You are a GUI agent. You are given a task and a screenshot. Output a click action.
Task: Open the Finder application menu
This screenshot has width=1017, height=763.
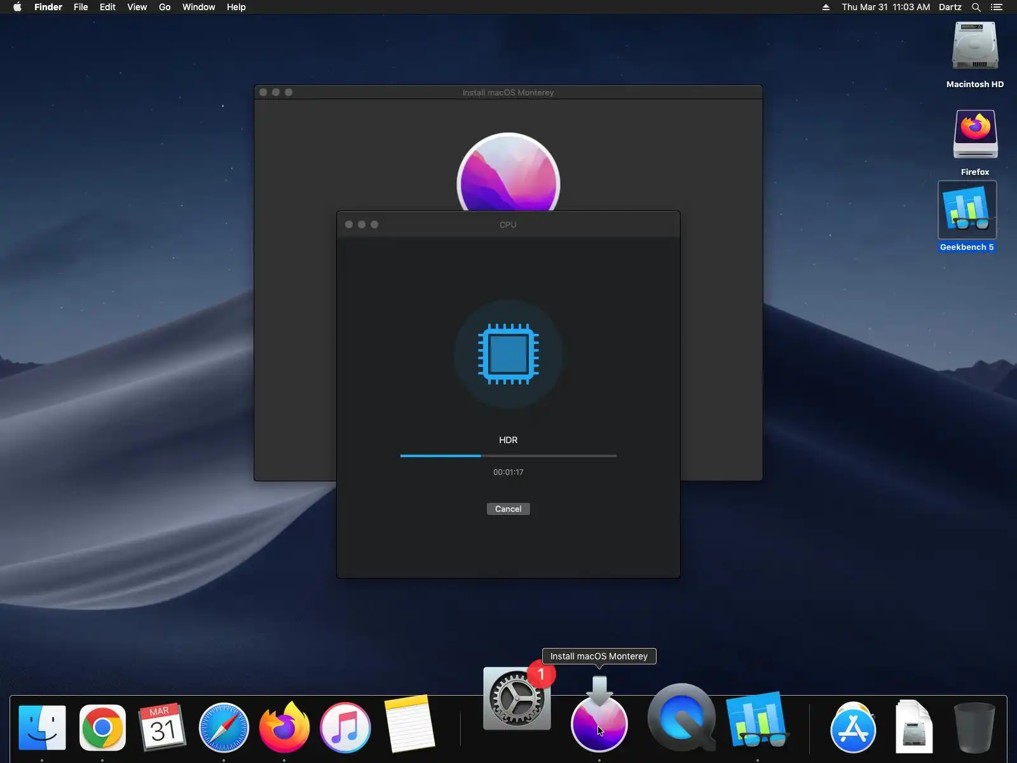pos(48,7)
